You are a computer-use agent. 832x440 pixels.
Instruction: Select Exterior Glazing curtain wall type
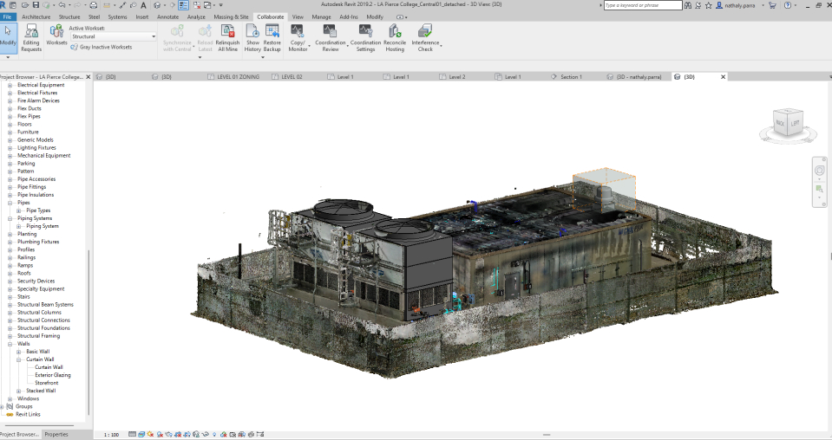pyautogui.click(x=53, y=375)
